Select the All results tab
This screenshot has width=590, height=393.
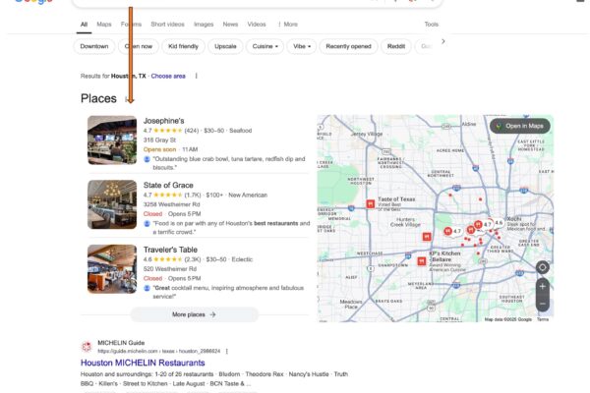(84, 24)
